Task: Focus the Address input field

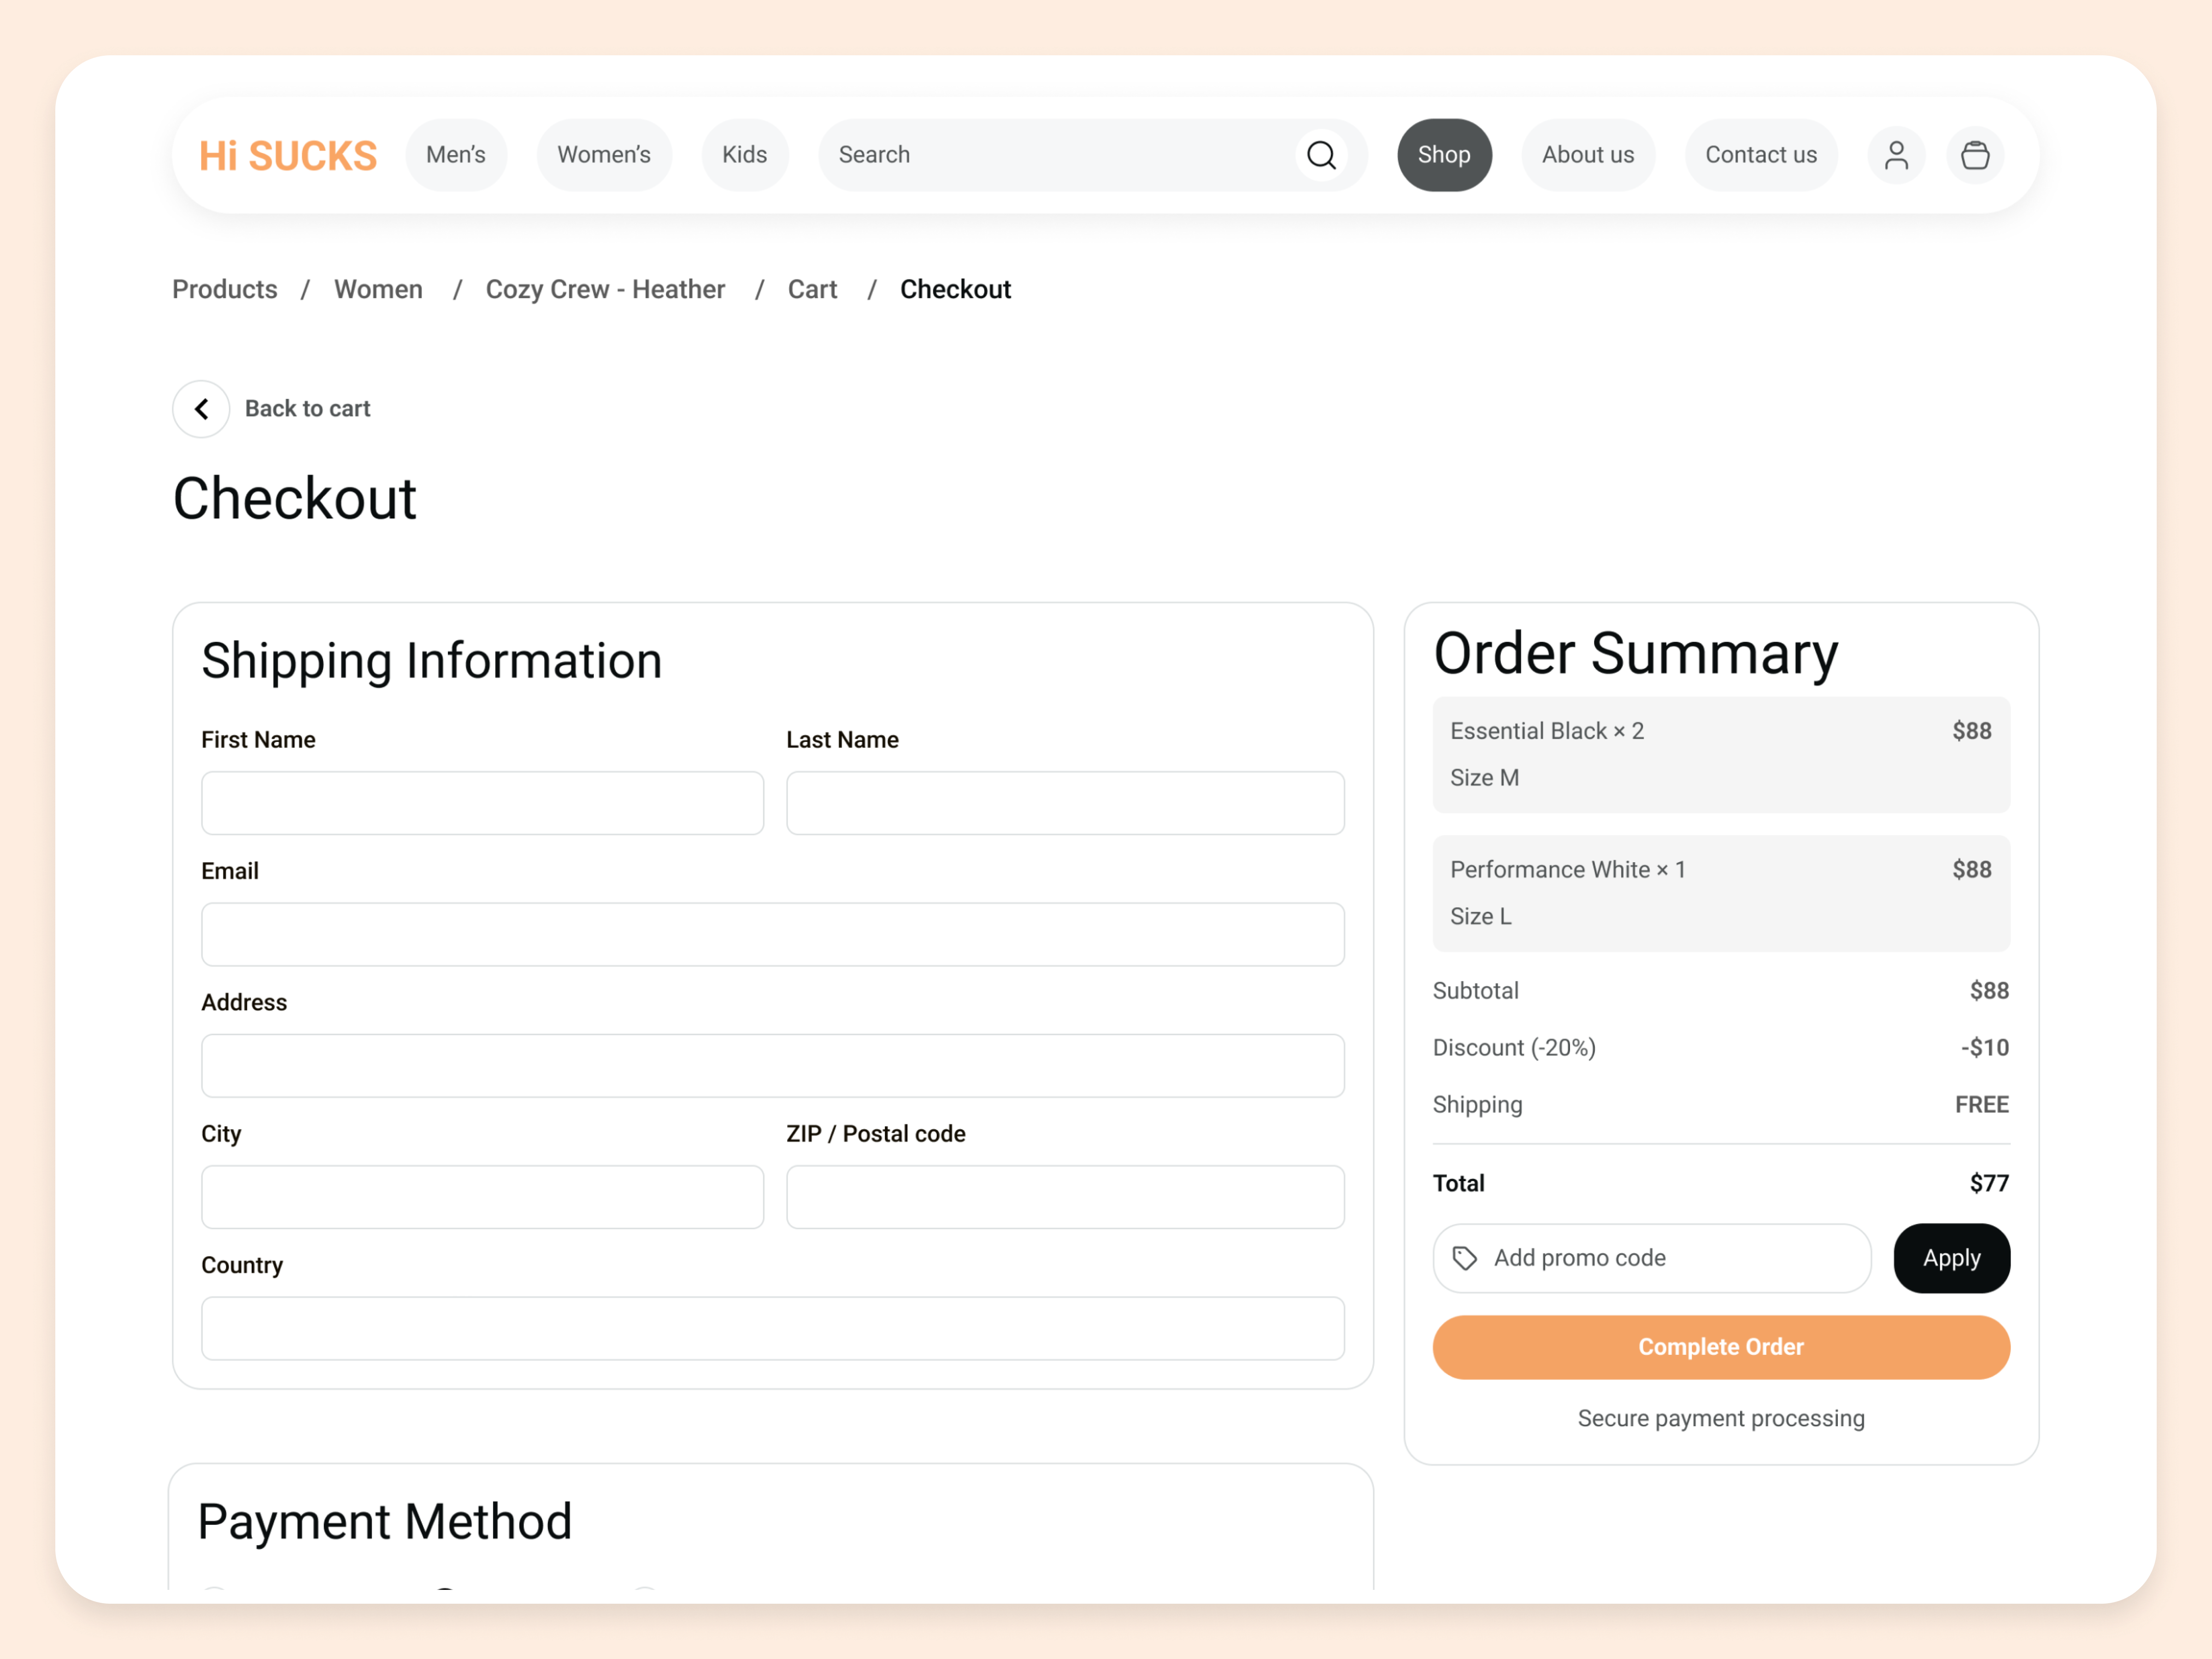Action: (773, 1066)
